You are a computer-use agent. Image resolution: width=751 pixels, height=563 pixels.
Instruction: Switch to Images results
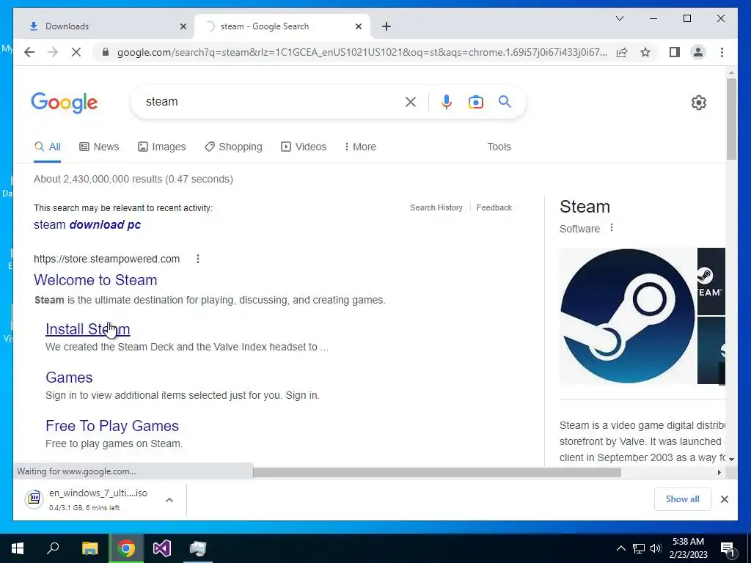(x=161, y=147)
